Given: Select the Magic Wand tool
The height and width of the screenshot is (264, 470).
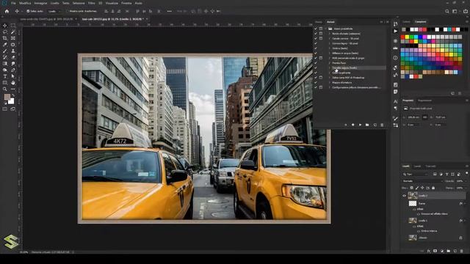Looking at the screenshot, I should pyautogui.click(x=13, y=32).
